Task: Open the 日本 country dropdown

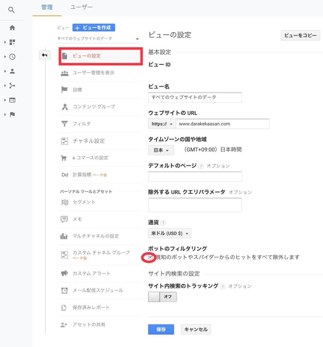Action: 161,150
